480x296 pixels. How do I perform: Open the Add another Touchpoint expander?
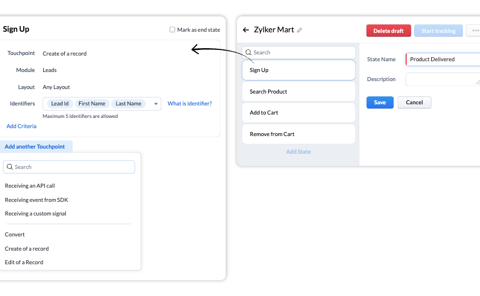pos(35,147)
